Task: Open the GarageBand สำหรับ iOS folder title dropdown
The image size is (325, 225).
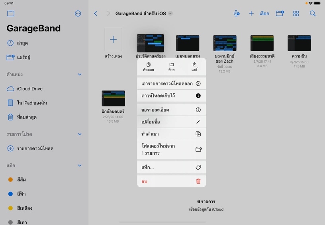Action: coord(170,13)
